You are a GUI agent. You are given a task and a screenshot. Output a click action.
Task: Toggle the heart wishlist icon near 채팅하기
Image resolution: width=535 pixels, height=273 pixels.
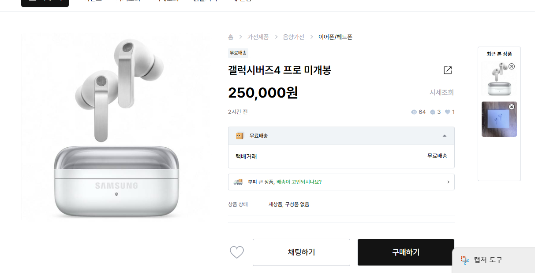237,252
